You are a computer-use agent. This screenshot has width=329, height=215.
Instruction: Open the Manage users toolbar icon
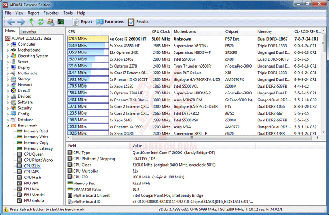pyautogui.click(x=50, y=21)
